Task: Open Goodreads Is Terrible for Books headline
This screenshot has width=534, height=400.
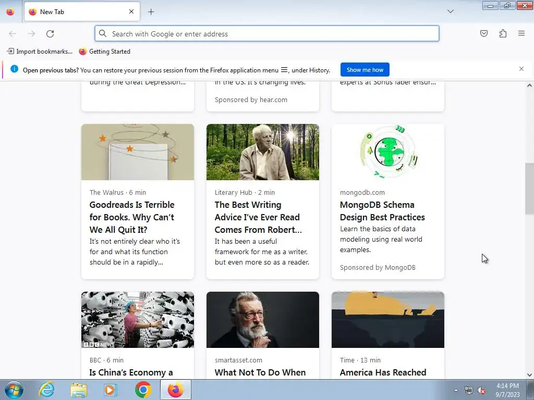Action: tap(132, 217)
